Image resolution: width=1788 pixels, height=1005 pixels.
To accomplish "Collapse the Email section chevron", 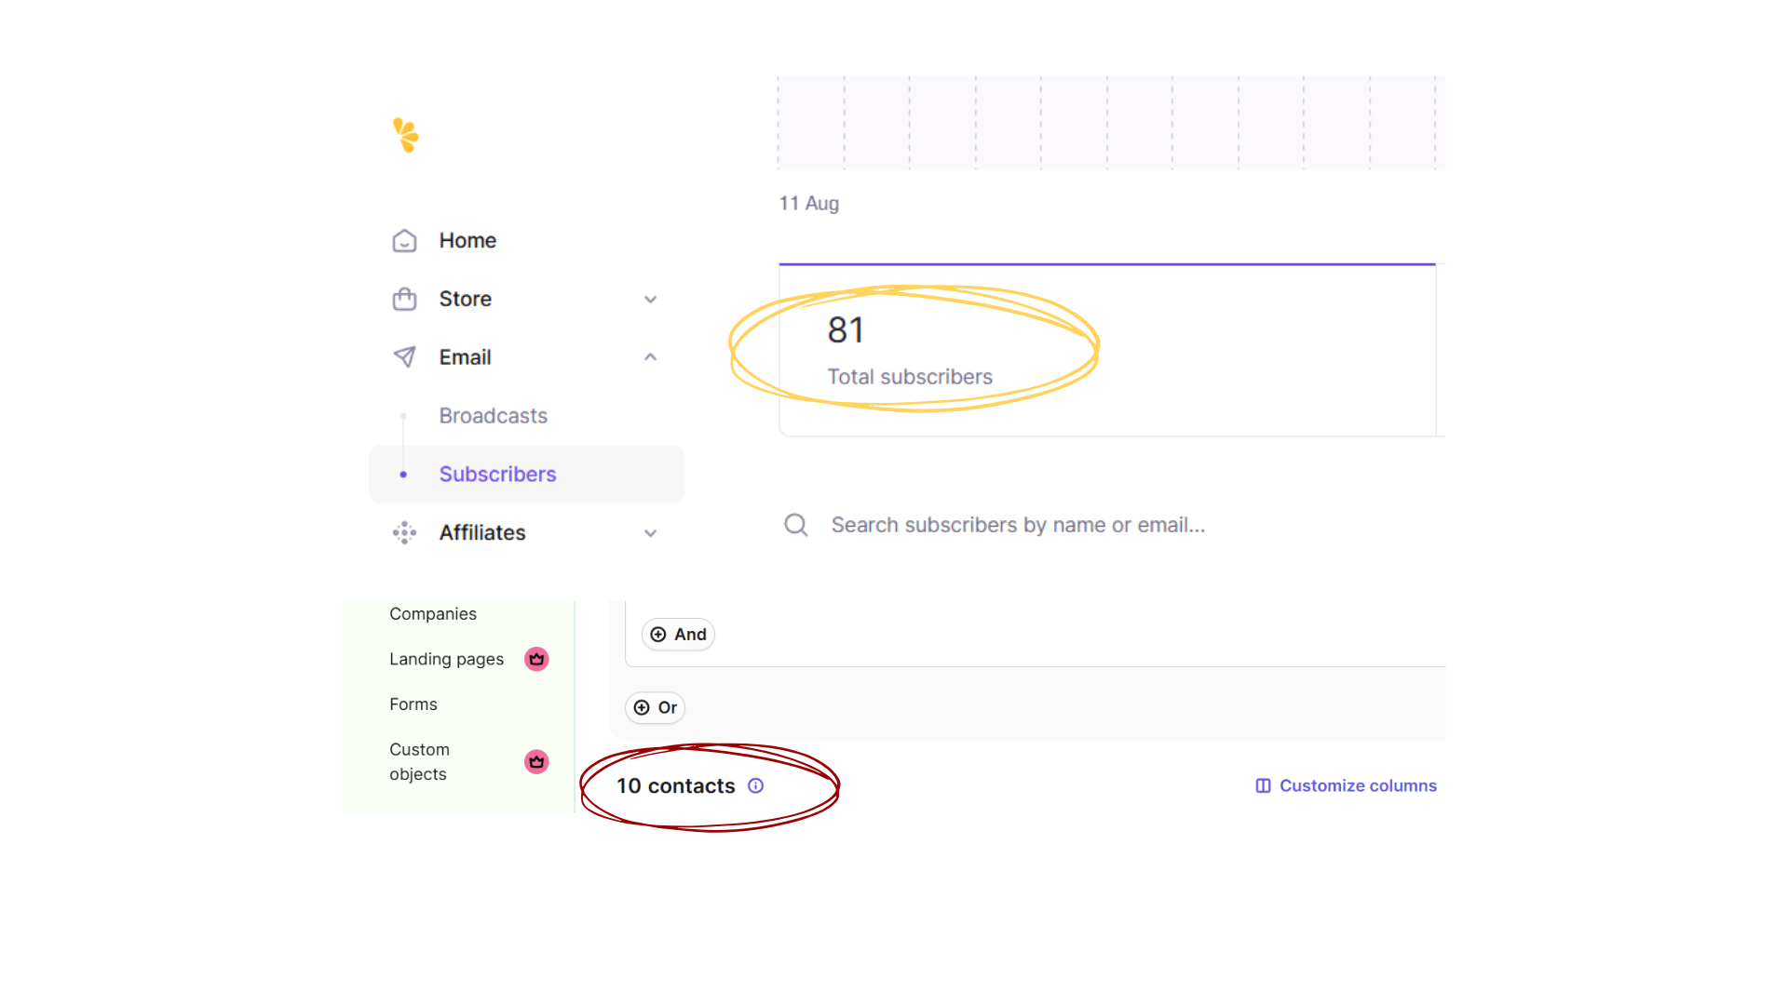I will pyautogui.click(x=650, y=357).
